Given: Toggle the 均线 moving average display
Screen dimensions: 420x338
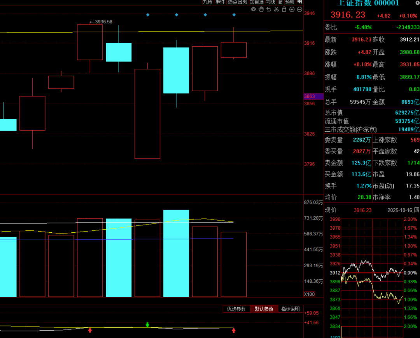Looking at the screenshot, I should 271,2.
